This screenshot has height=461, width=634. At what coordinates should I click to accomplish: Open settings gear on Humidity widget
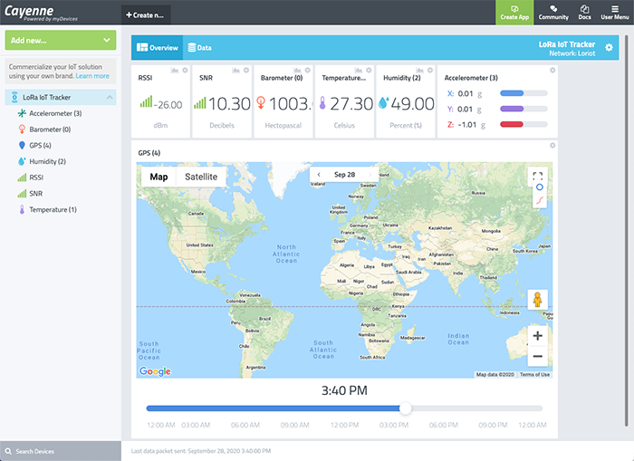tap(430, 71)
